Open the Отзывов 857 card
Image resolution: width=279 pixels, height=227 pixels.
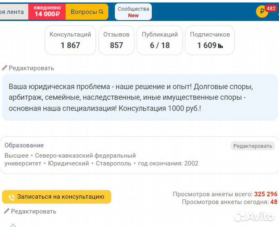point(116,40)
